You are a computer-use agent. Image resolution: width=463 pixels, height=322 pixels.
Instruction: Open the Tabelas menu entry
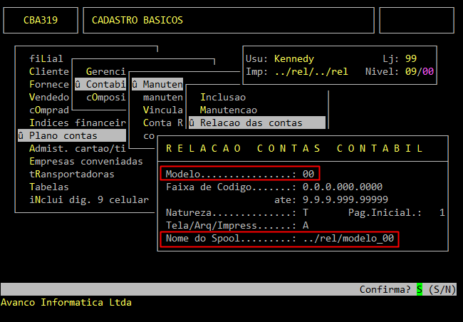(50, 187)
